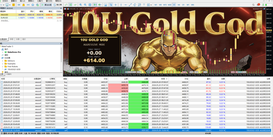Zoom out on the chart
The height and width of the screenshot is (137, 273).
[x=85, y=5]
